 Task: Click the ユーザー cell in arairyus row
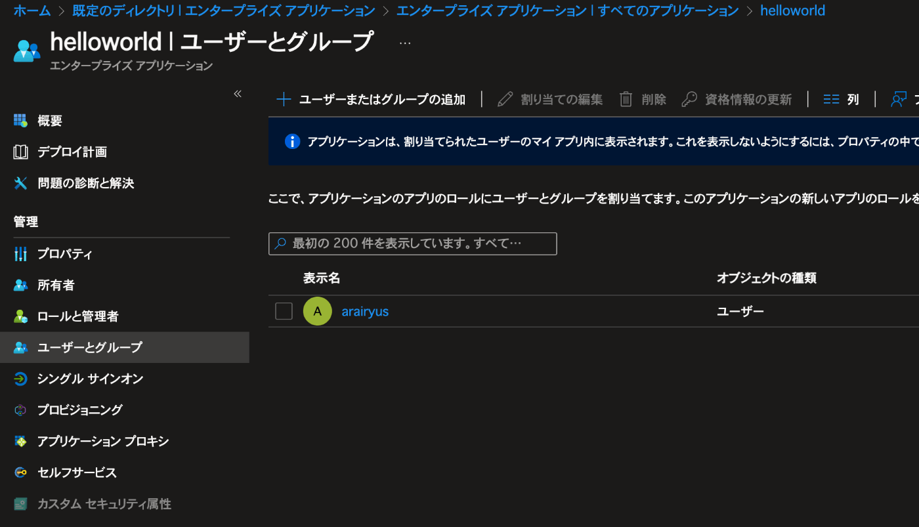coord(740,312)
